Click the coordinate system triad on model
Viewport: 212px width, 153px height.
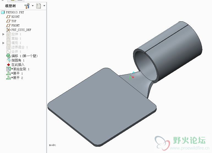pos(131,75)
